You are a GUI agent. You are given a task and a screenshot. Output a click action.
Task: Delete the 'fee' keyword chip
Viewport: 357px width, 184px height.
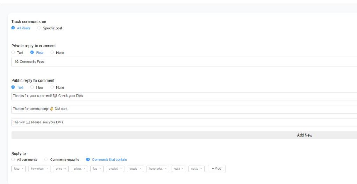click(x=100, y=169)
